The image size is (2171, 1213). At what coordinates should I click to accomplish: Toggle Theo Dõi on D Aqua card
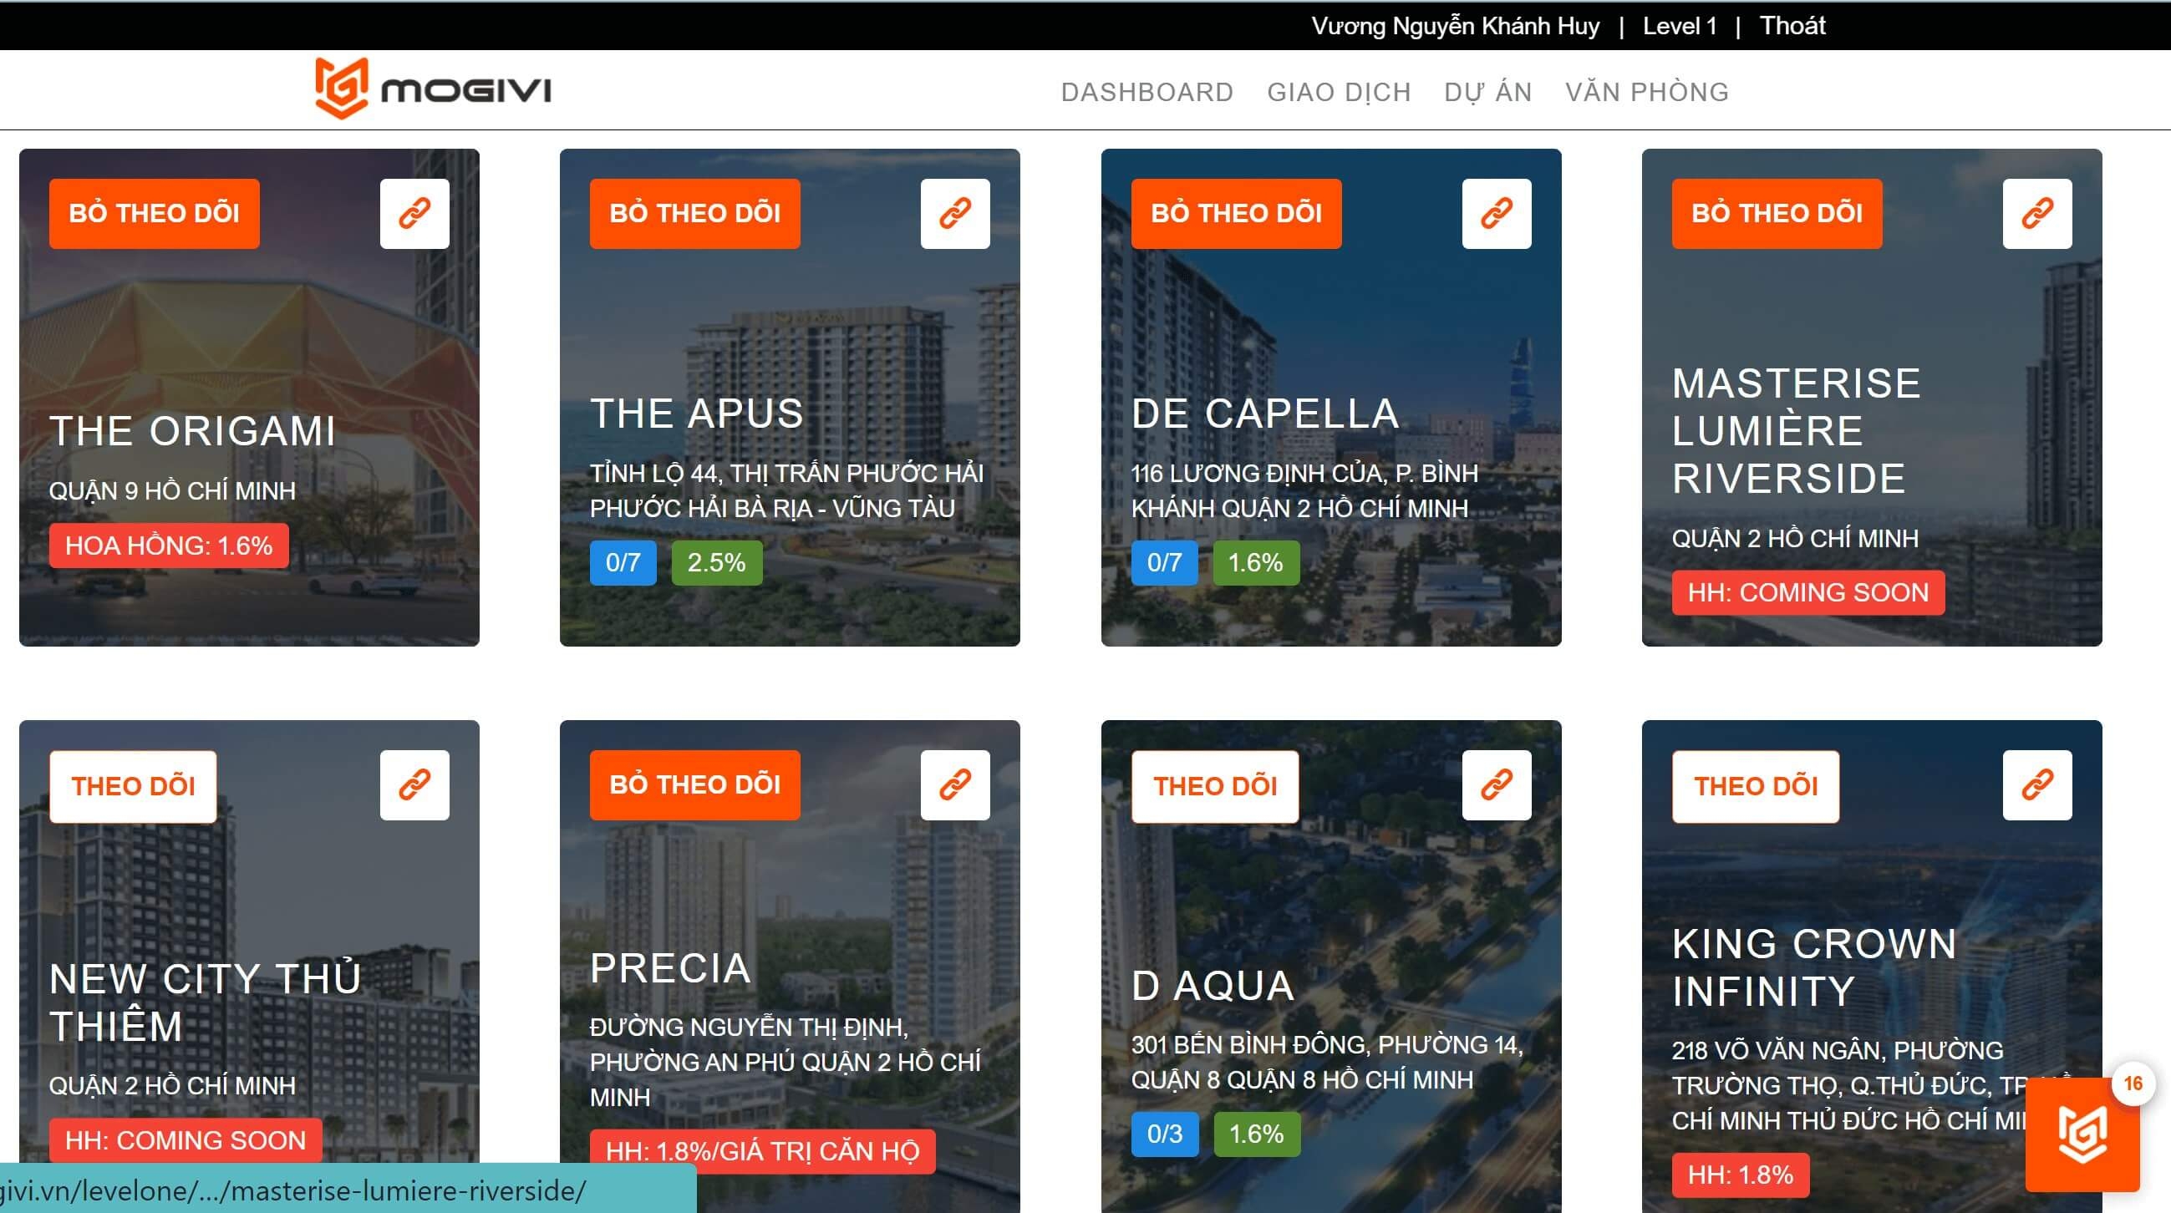pyautogui.click(x=1214, y=786)
